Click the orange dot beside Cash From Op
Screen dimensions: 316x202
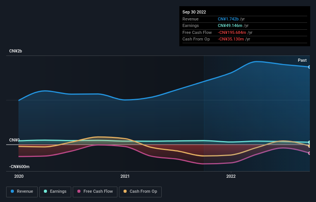(x=125, y=192)
